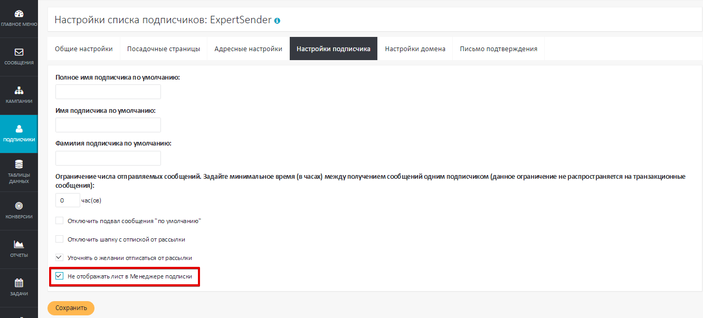703x318 pixels.
Task: Uncheck "Не отображать лист в Менеджере подписки"
Action: coord(60,276)
